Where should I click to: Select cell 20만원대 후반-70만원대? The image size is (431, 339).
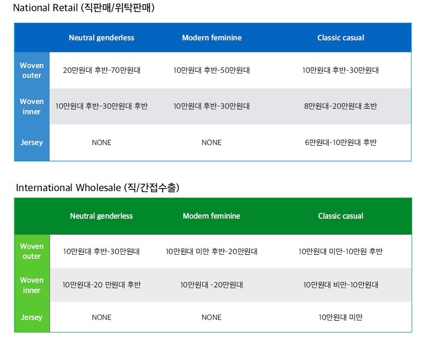click(x=101, y=70)
